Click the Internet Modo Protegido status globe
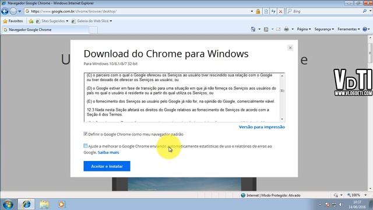 tap(243, 195)
